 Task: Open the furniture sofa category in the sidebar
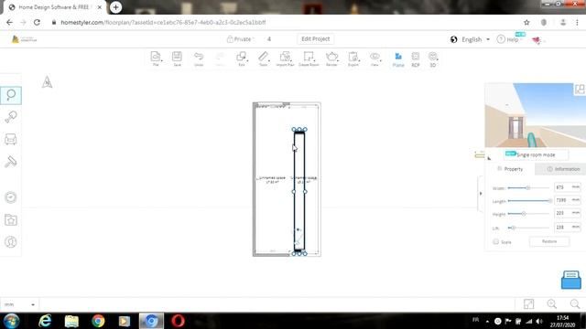point(11,139)
